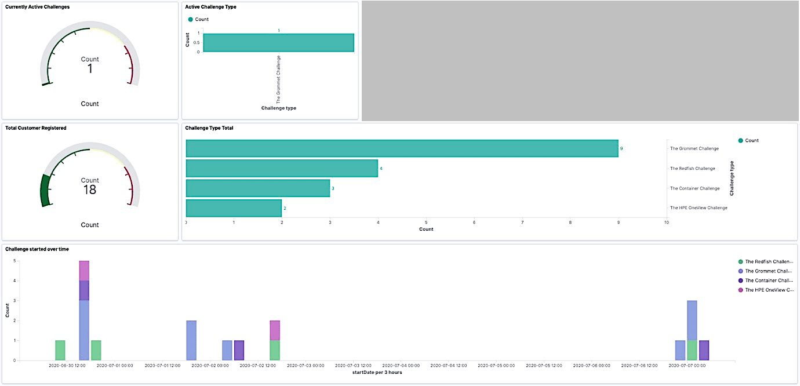Screen dimensions: 800x386
Task: Click the blue Grommet legend color dot
Action: point(741,271)
